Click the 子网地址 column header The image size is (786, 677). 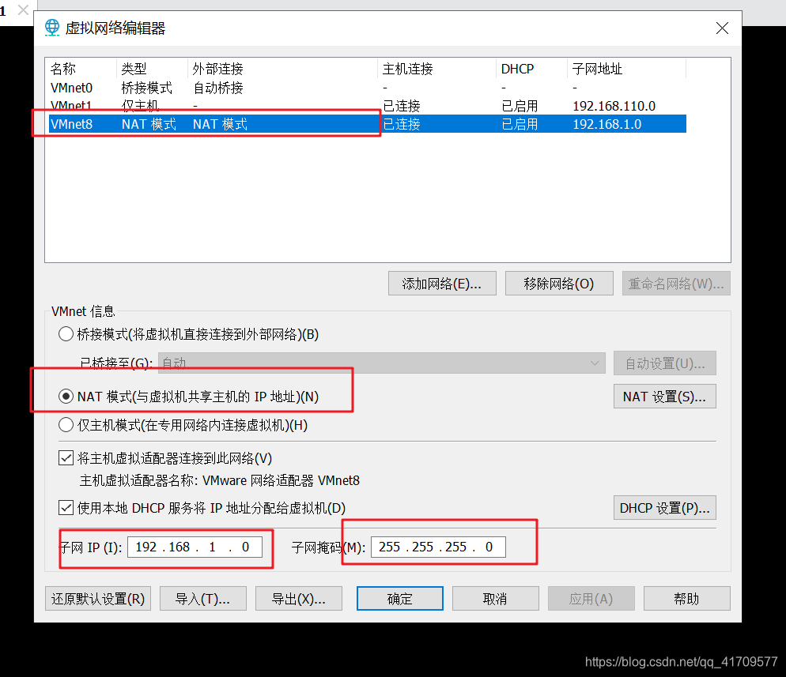[626, 69]
